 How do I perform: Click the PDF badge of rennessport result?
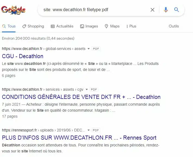tap(96, 130)
